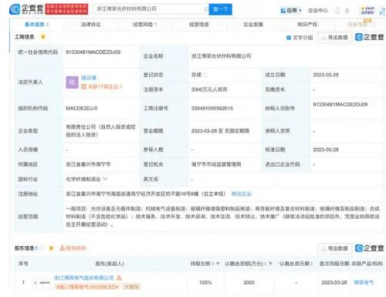The width and height of the screenshot is (386, 297).
Task: Open the 附近企业 link
Action: point(241,194)
